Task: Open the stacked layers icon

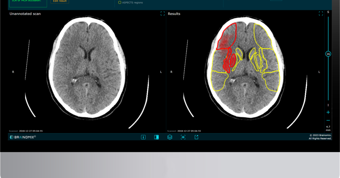Action: pyautogui.click(x=170, y=137)
